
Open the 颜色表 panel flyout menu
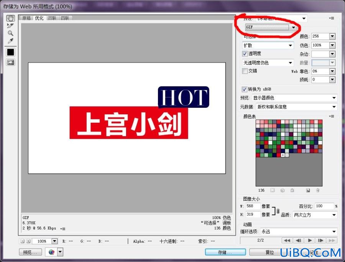[332, 116]
